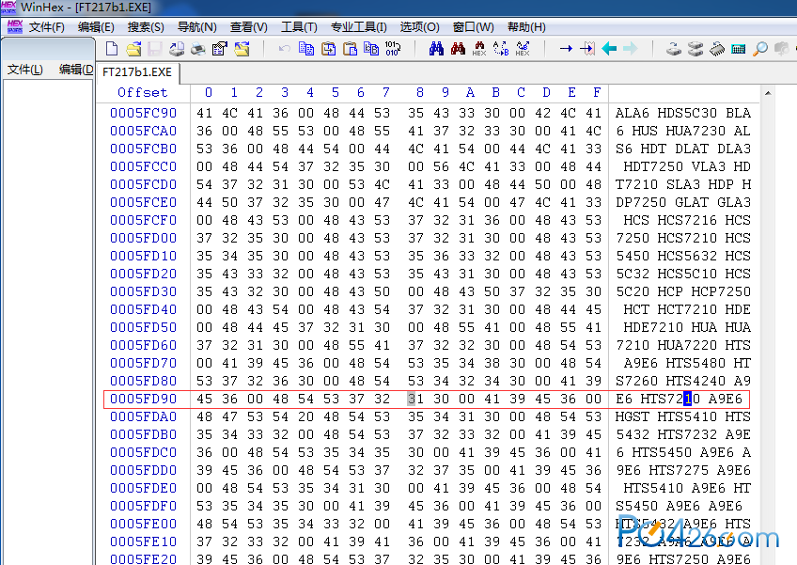Open the 查看(V) menu

click(248, 27)
